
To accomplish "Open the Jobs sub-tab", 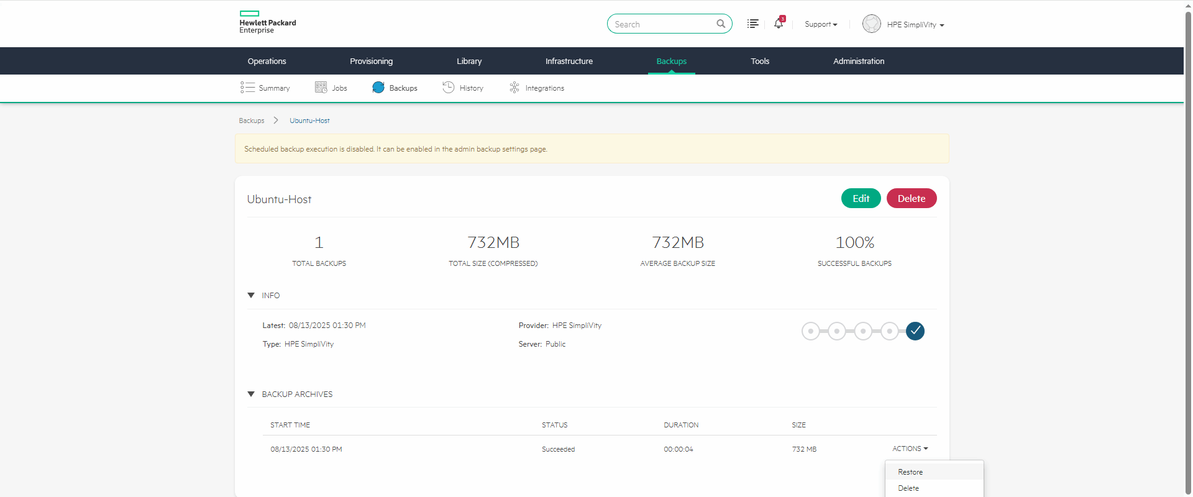I will 331,88.
